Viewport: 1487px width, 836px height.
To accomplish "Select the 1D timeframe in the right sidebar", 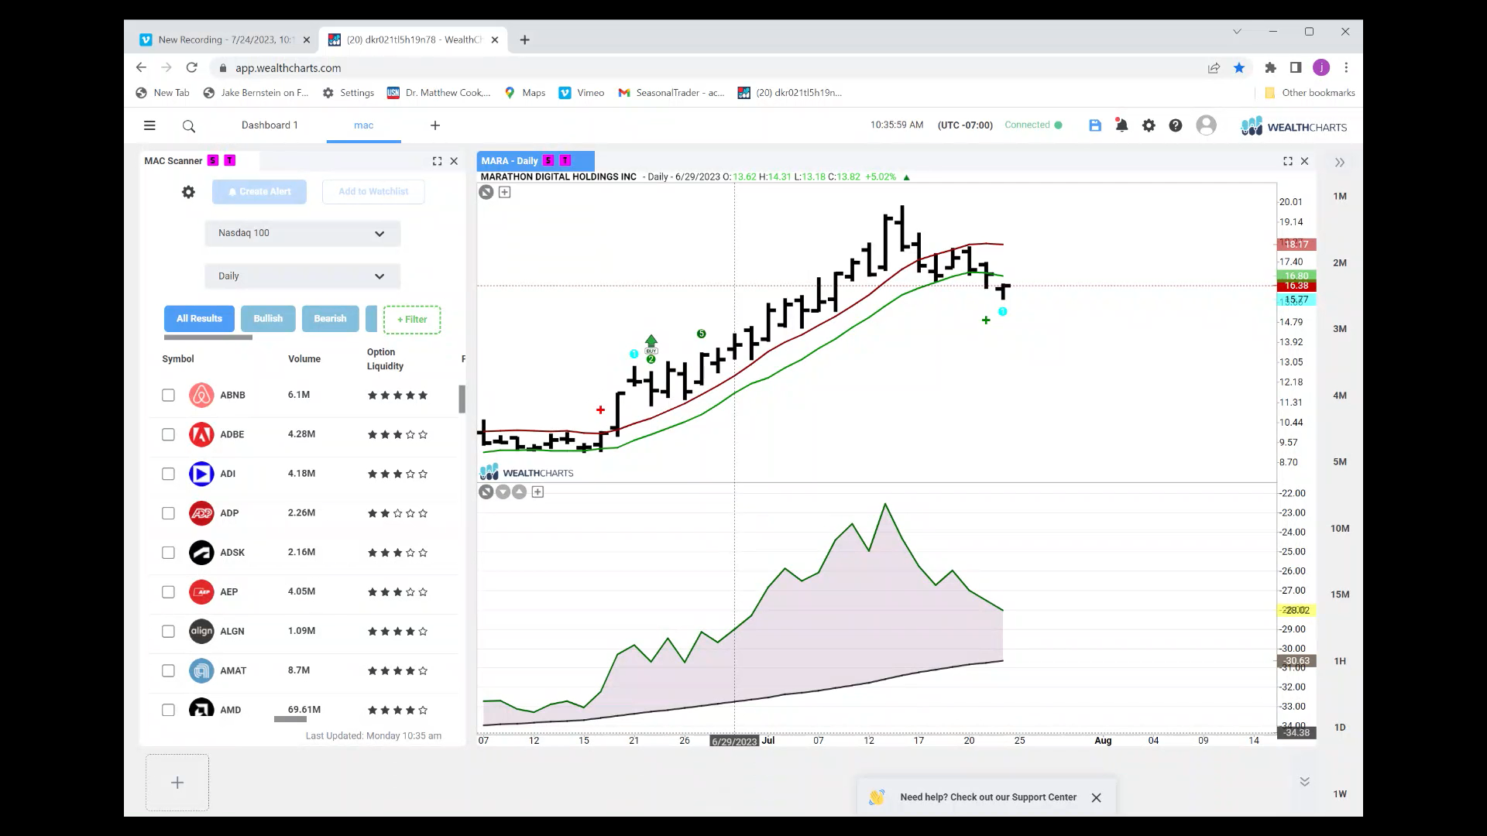I will pyautogui.click(x=1340, y=728).
